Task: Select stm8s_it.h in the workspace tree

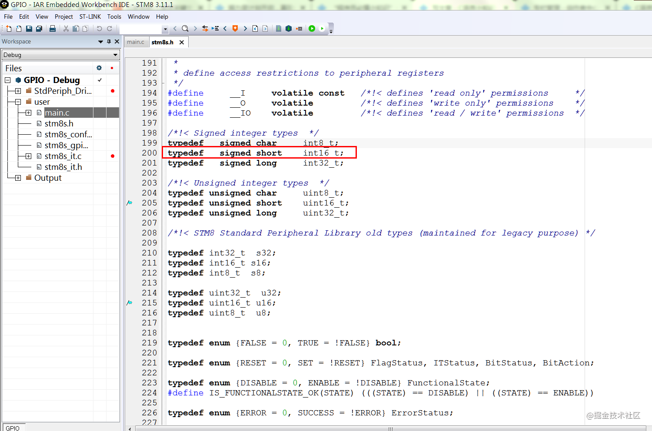Action: point(63,167)
